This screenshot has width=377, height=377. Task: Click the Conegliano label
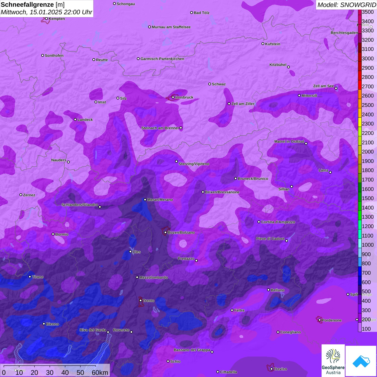(x=290, y=332)
